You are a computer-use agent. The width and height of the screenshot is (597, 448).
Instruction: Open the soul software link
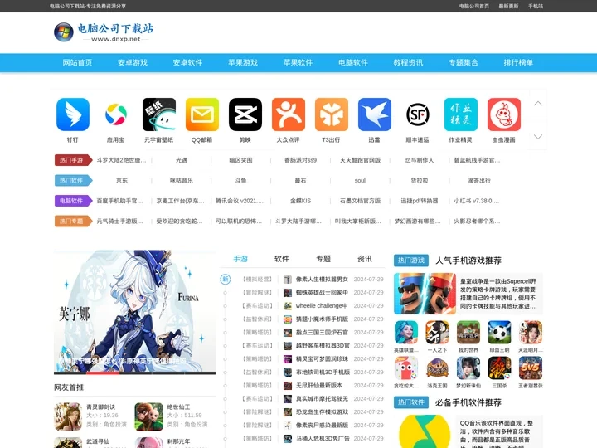point(360,181)
